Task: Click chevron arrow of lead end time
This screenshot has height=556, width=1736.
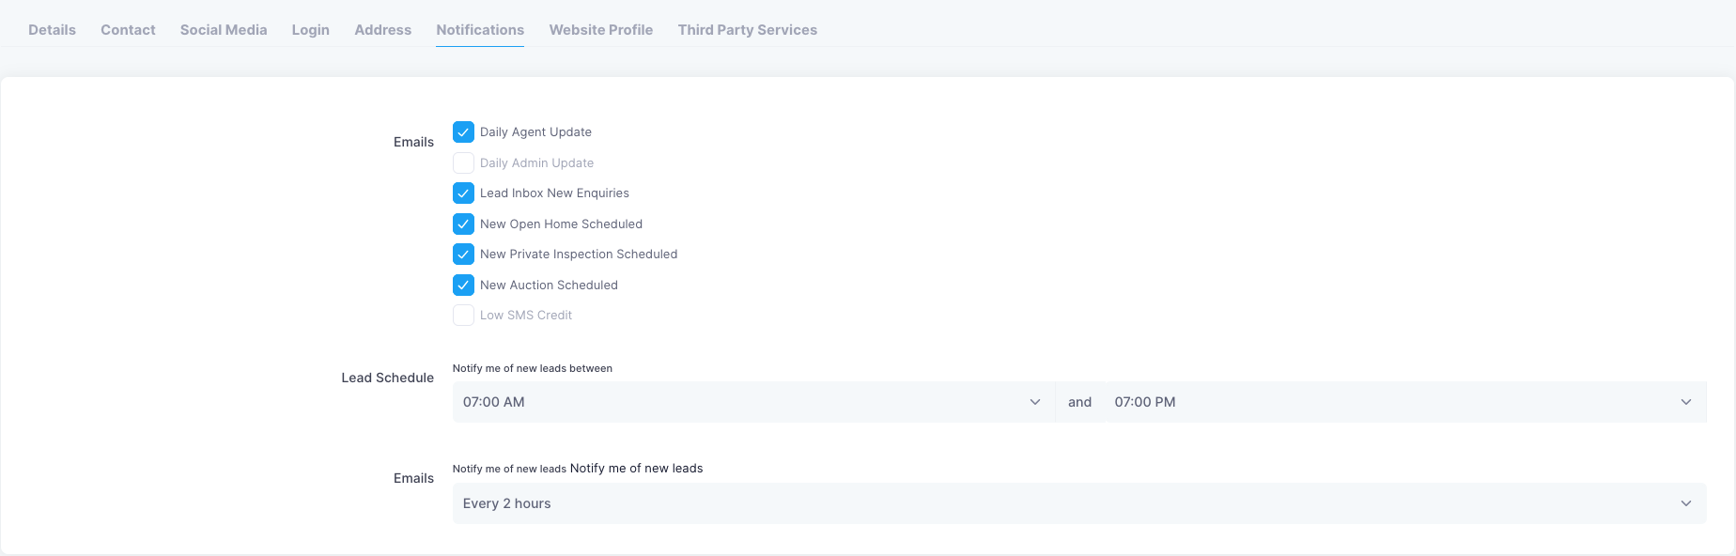Action: pyautogui.click(x=1686, y=402)
